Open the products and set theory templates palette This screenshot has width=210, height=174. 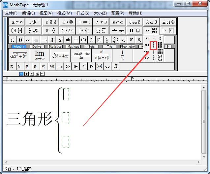click(135, 31)
